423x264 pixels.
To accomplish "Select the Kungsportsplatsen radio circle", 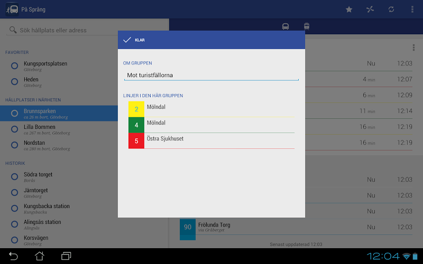I will [x=15, y=65].
